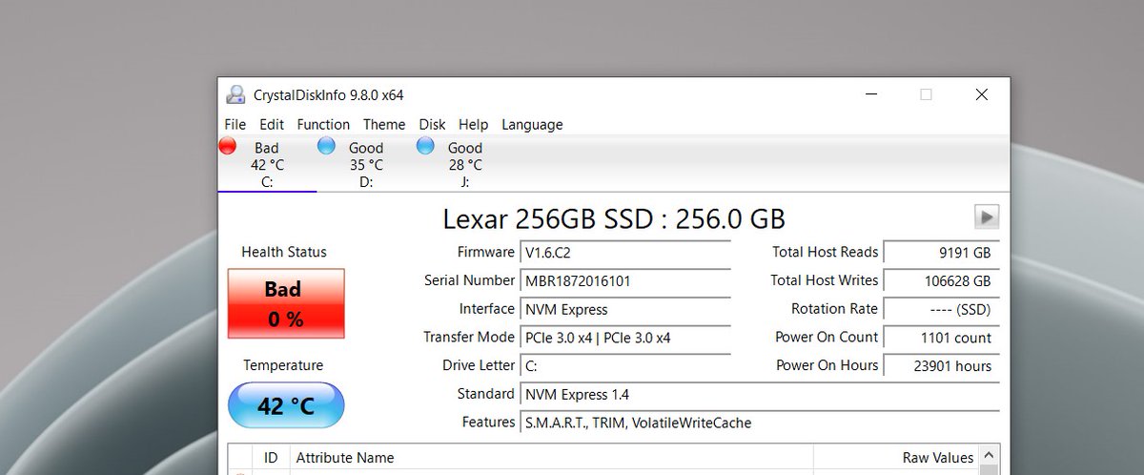Click the Total Host Reads value 9191 GB
1144x475 pixels.
pos(941,253)
